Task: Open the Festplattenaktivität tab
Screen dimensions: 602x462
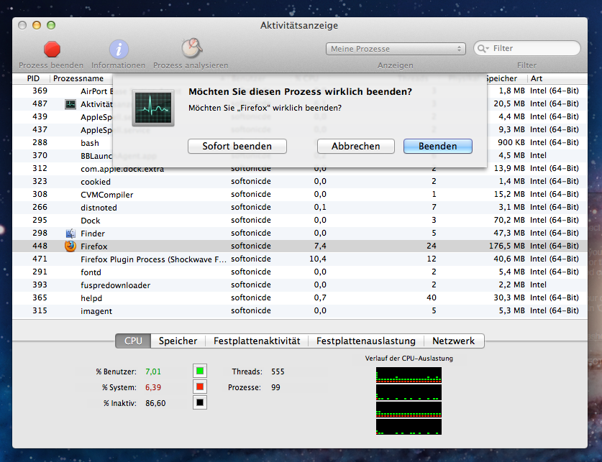Action: pos(257,341)
